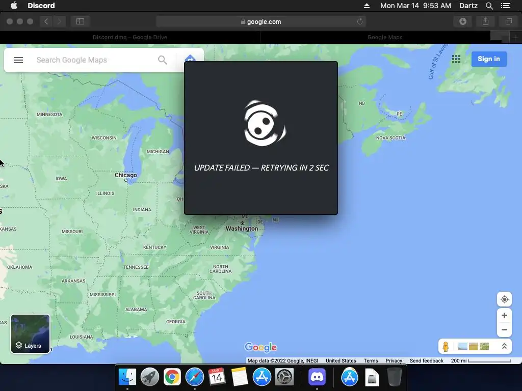Select the Street View pegman
The height and width of the screenshot is (391, 522).
point(446,346)
